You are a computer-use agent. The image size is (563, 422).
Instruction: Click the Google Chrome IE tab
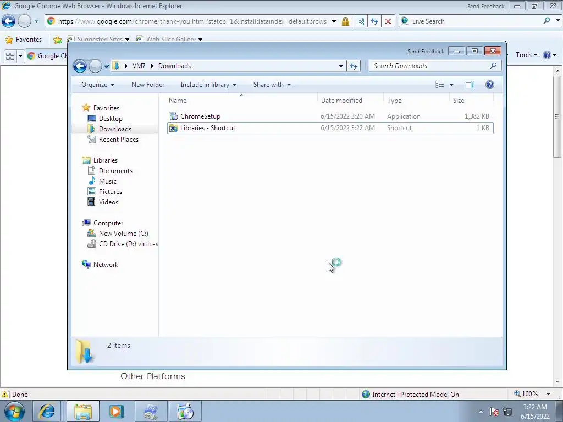[47, 56]
